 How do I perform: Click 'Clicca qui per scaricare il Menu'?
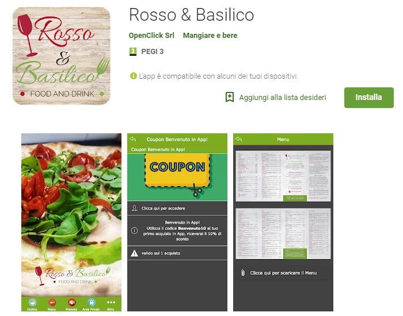point(283,273)
